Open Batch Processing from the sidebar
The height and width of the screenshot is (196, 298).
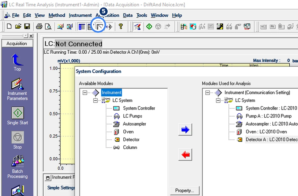pyautogui.click(x=18, y=167)
